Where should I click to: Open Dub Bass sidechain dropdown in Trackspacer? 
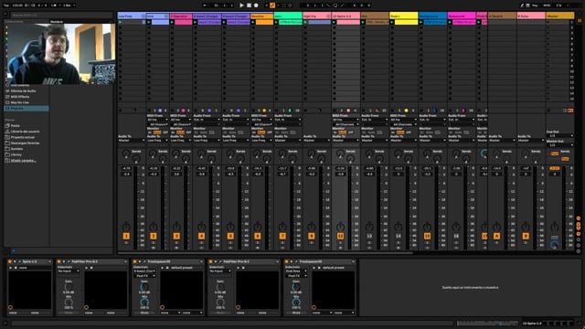(295, 271)
